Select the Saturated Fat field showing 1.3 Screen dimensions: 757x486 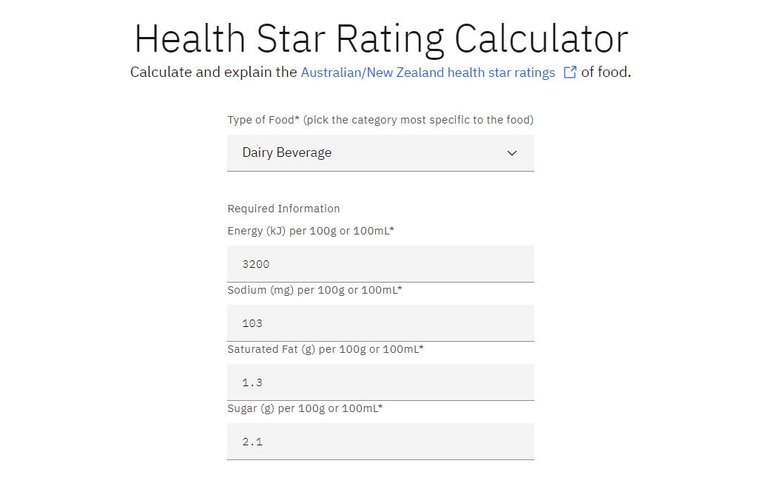click(380, 382)
